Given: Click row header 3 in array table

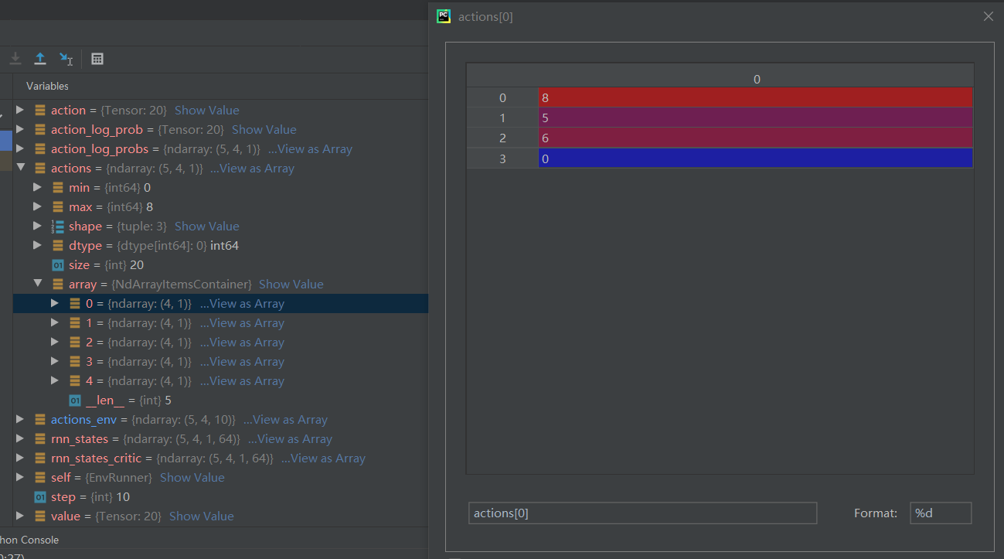Looking at the screenshot, I should click(502, 158).
